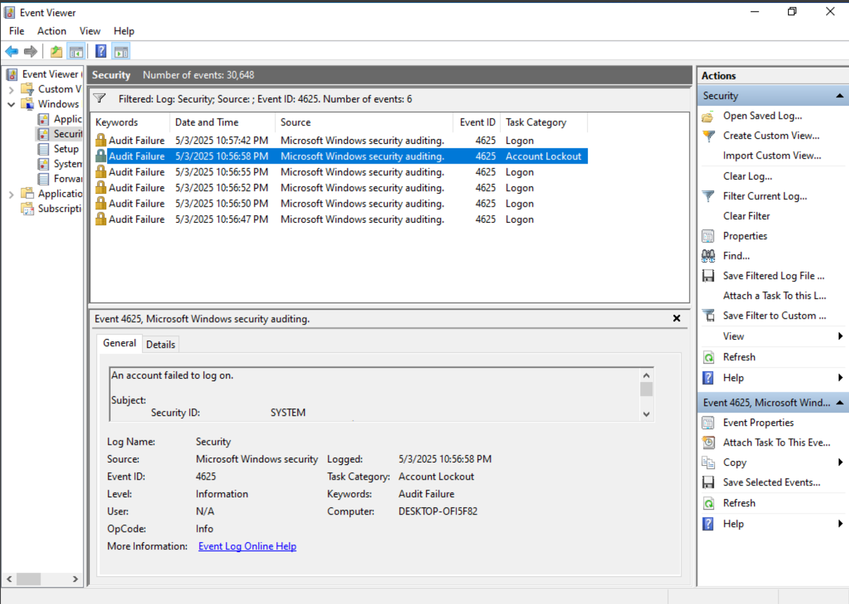849x604 pixels.
Task: Click Clear Filter in Actions pane
Action: coord(746,216)
